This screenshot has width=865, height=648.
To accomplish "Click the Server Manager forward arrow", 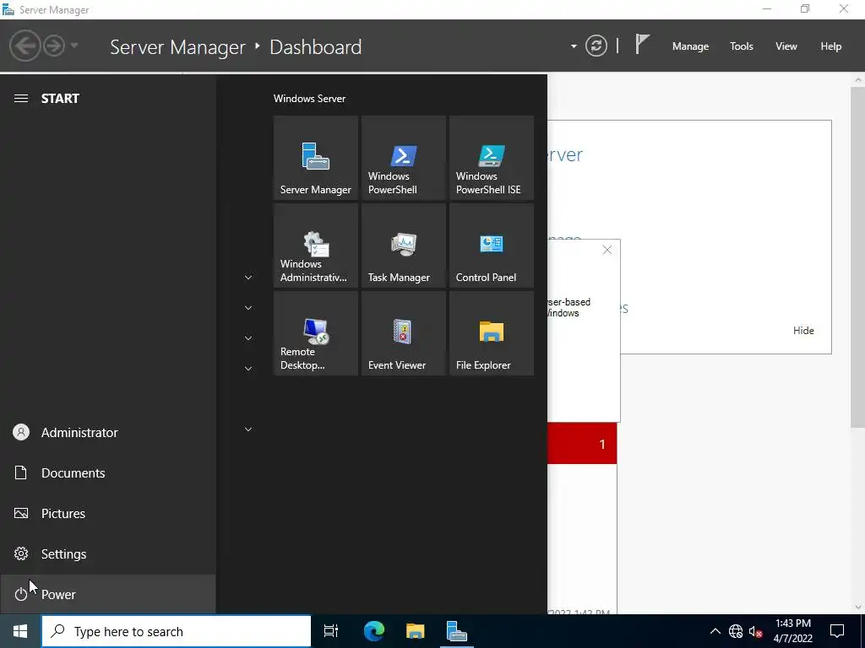I will pyautogui.click(x=54, y=46).
